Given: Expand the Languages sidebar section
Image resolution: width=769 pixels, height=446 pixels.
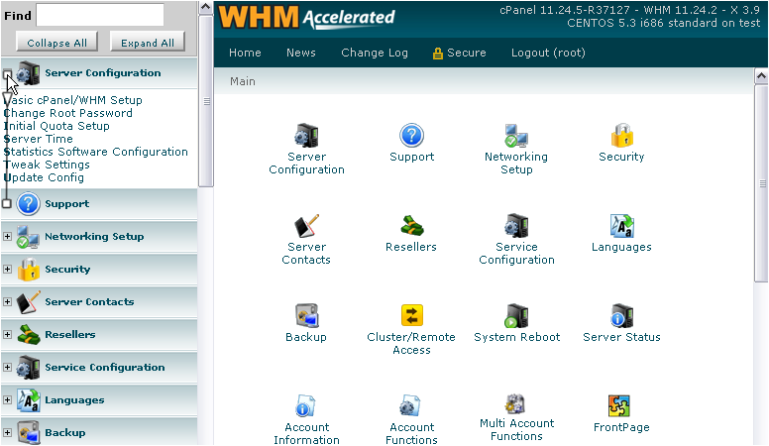Looking at the screenshot, I should click(7, 399).
